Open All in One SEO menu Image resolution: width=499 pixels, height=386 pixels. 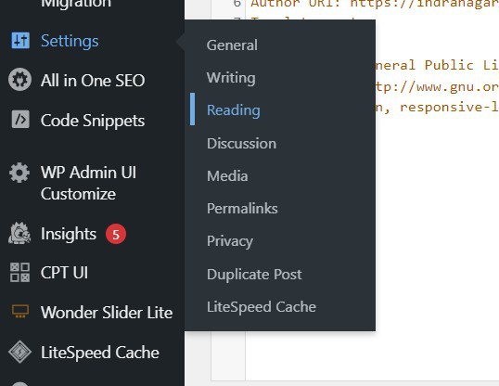[92, 80]
